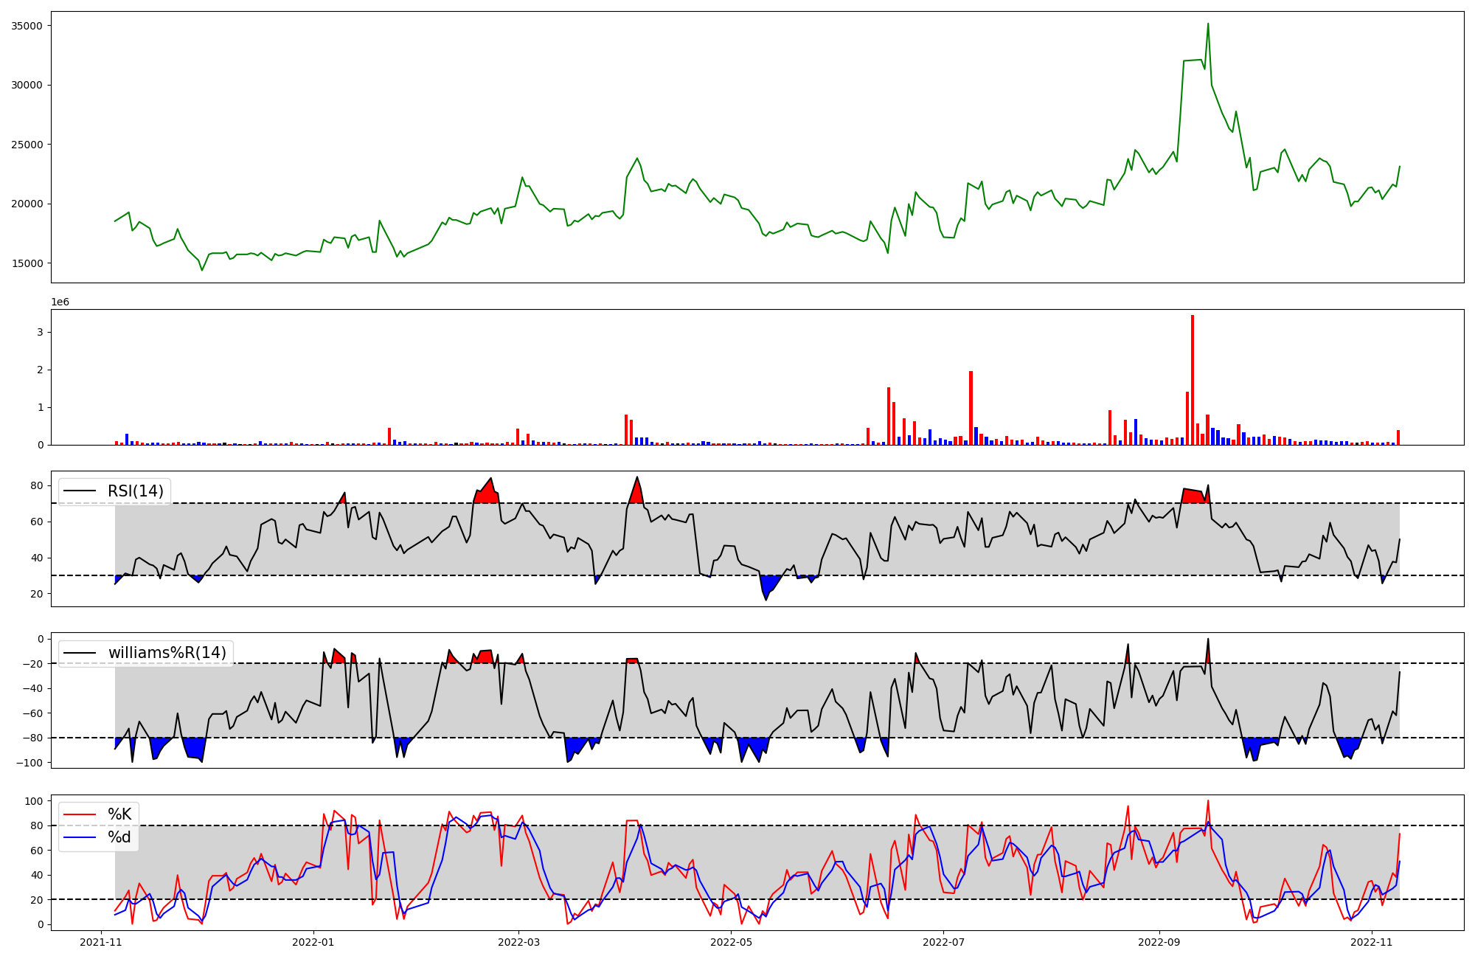
Task: Click the blue %d legend line sample
Action: tap(80, 837)
